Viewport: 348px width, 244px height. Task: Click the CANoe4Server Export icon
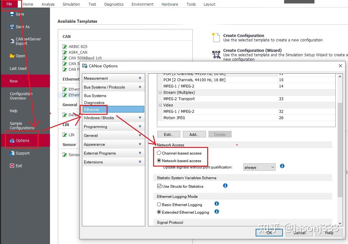12,41
